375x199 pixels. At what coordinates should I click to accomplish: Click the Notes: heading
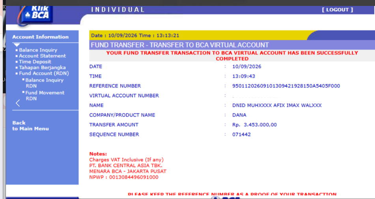tap(98, 154)
